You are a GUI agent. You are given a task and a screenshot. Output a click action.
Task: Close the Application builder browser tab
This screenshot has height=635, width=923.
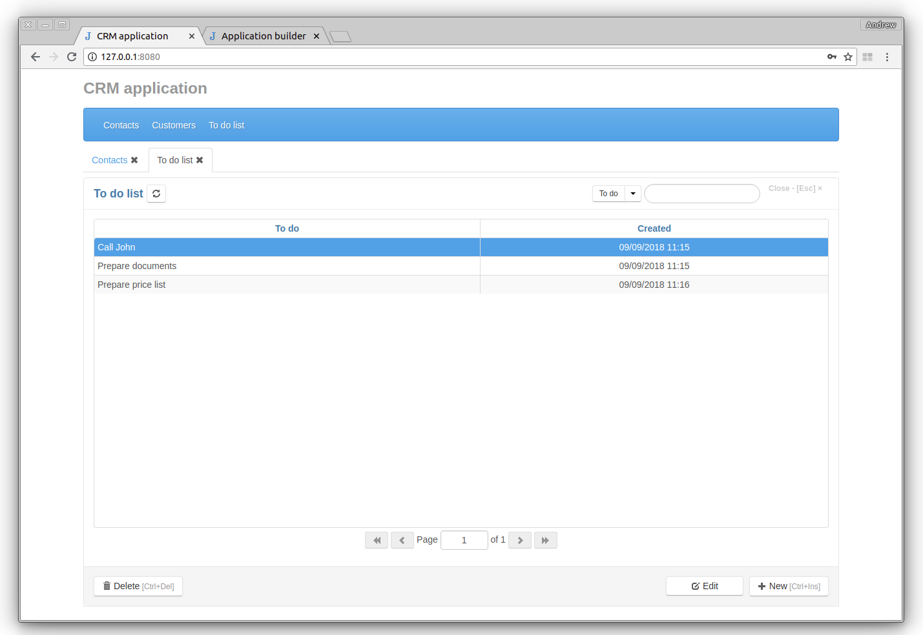point(316,36)
